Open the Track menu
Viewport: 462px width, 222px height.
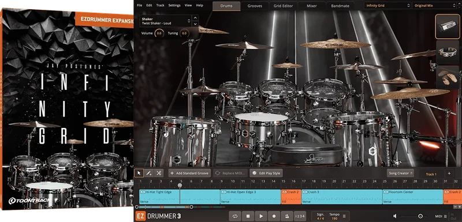161,5
